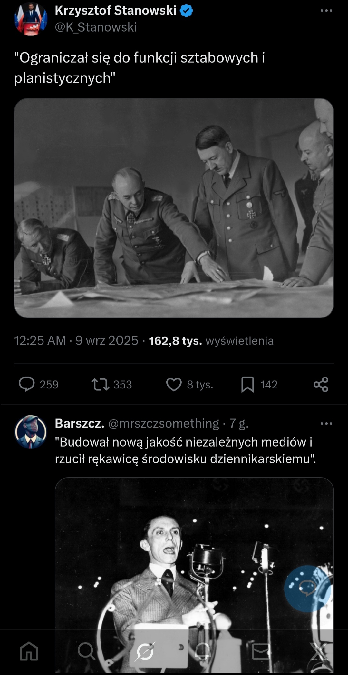Open Barszcz's profile avatar
348x675 pixels.
click(x=31, y=432)
